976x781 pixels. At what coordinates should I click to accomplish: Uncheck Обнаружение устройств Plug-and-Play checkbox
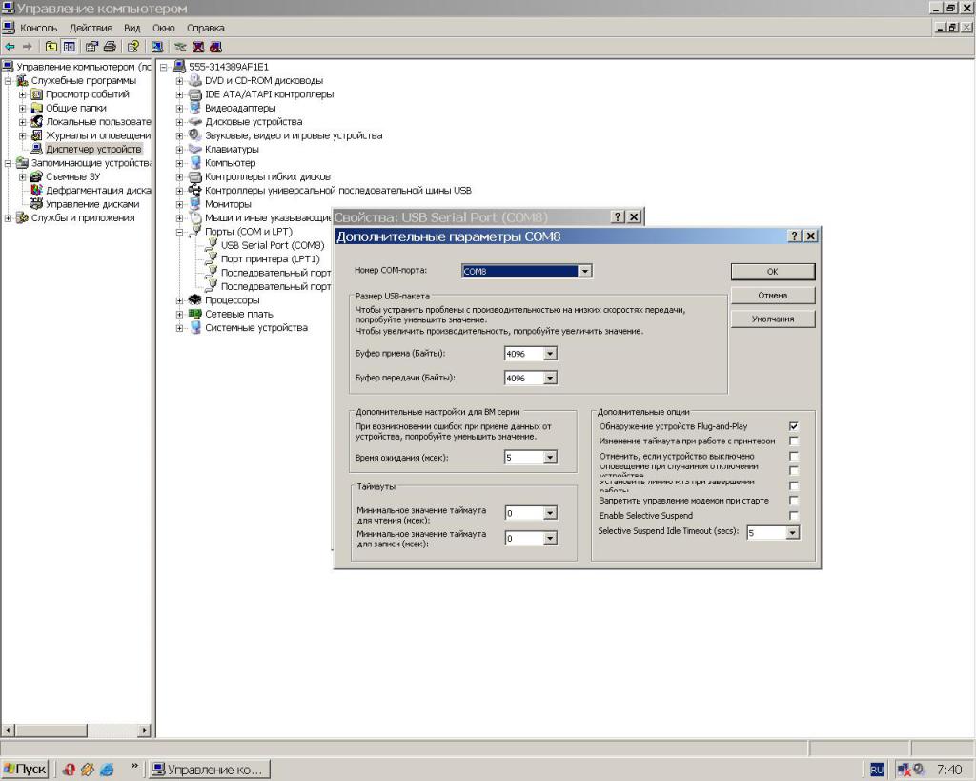coord(794,426)
